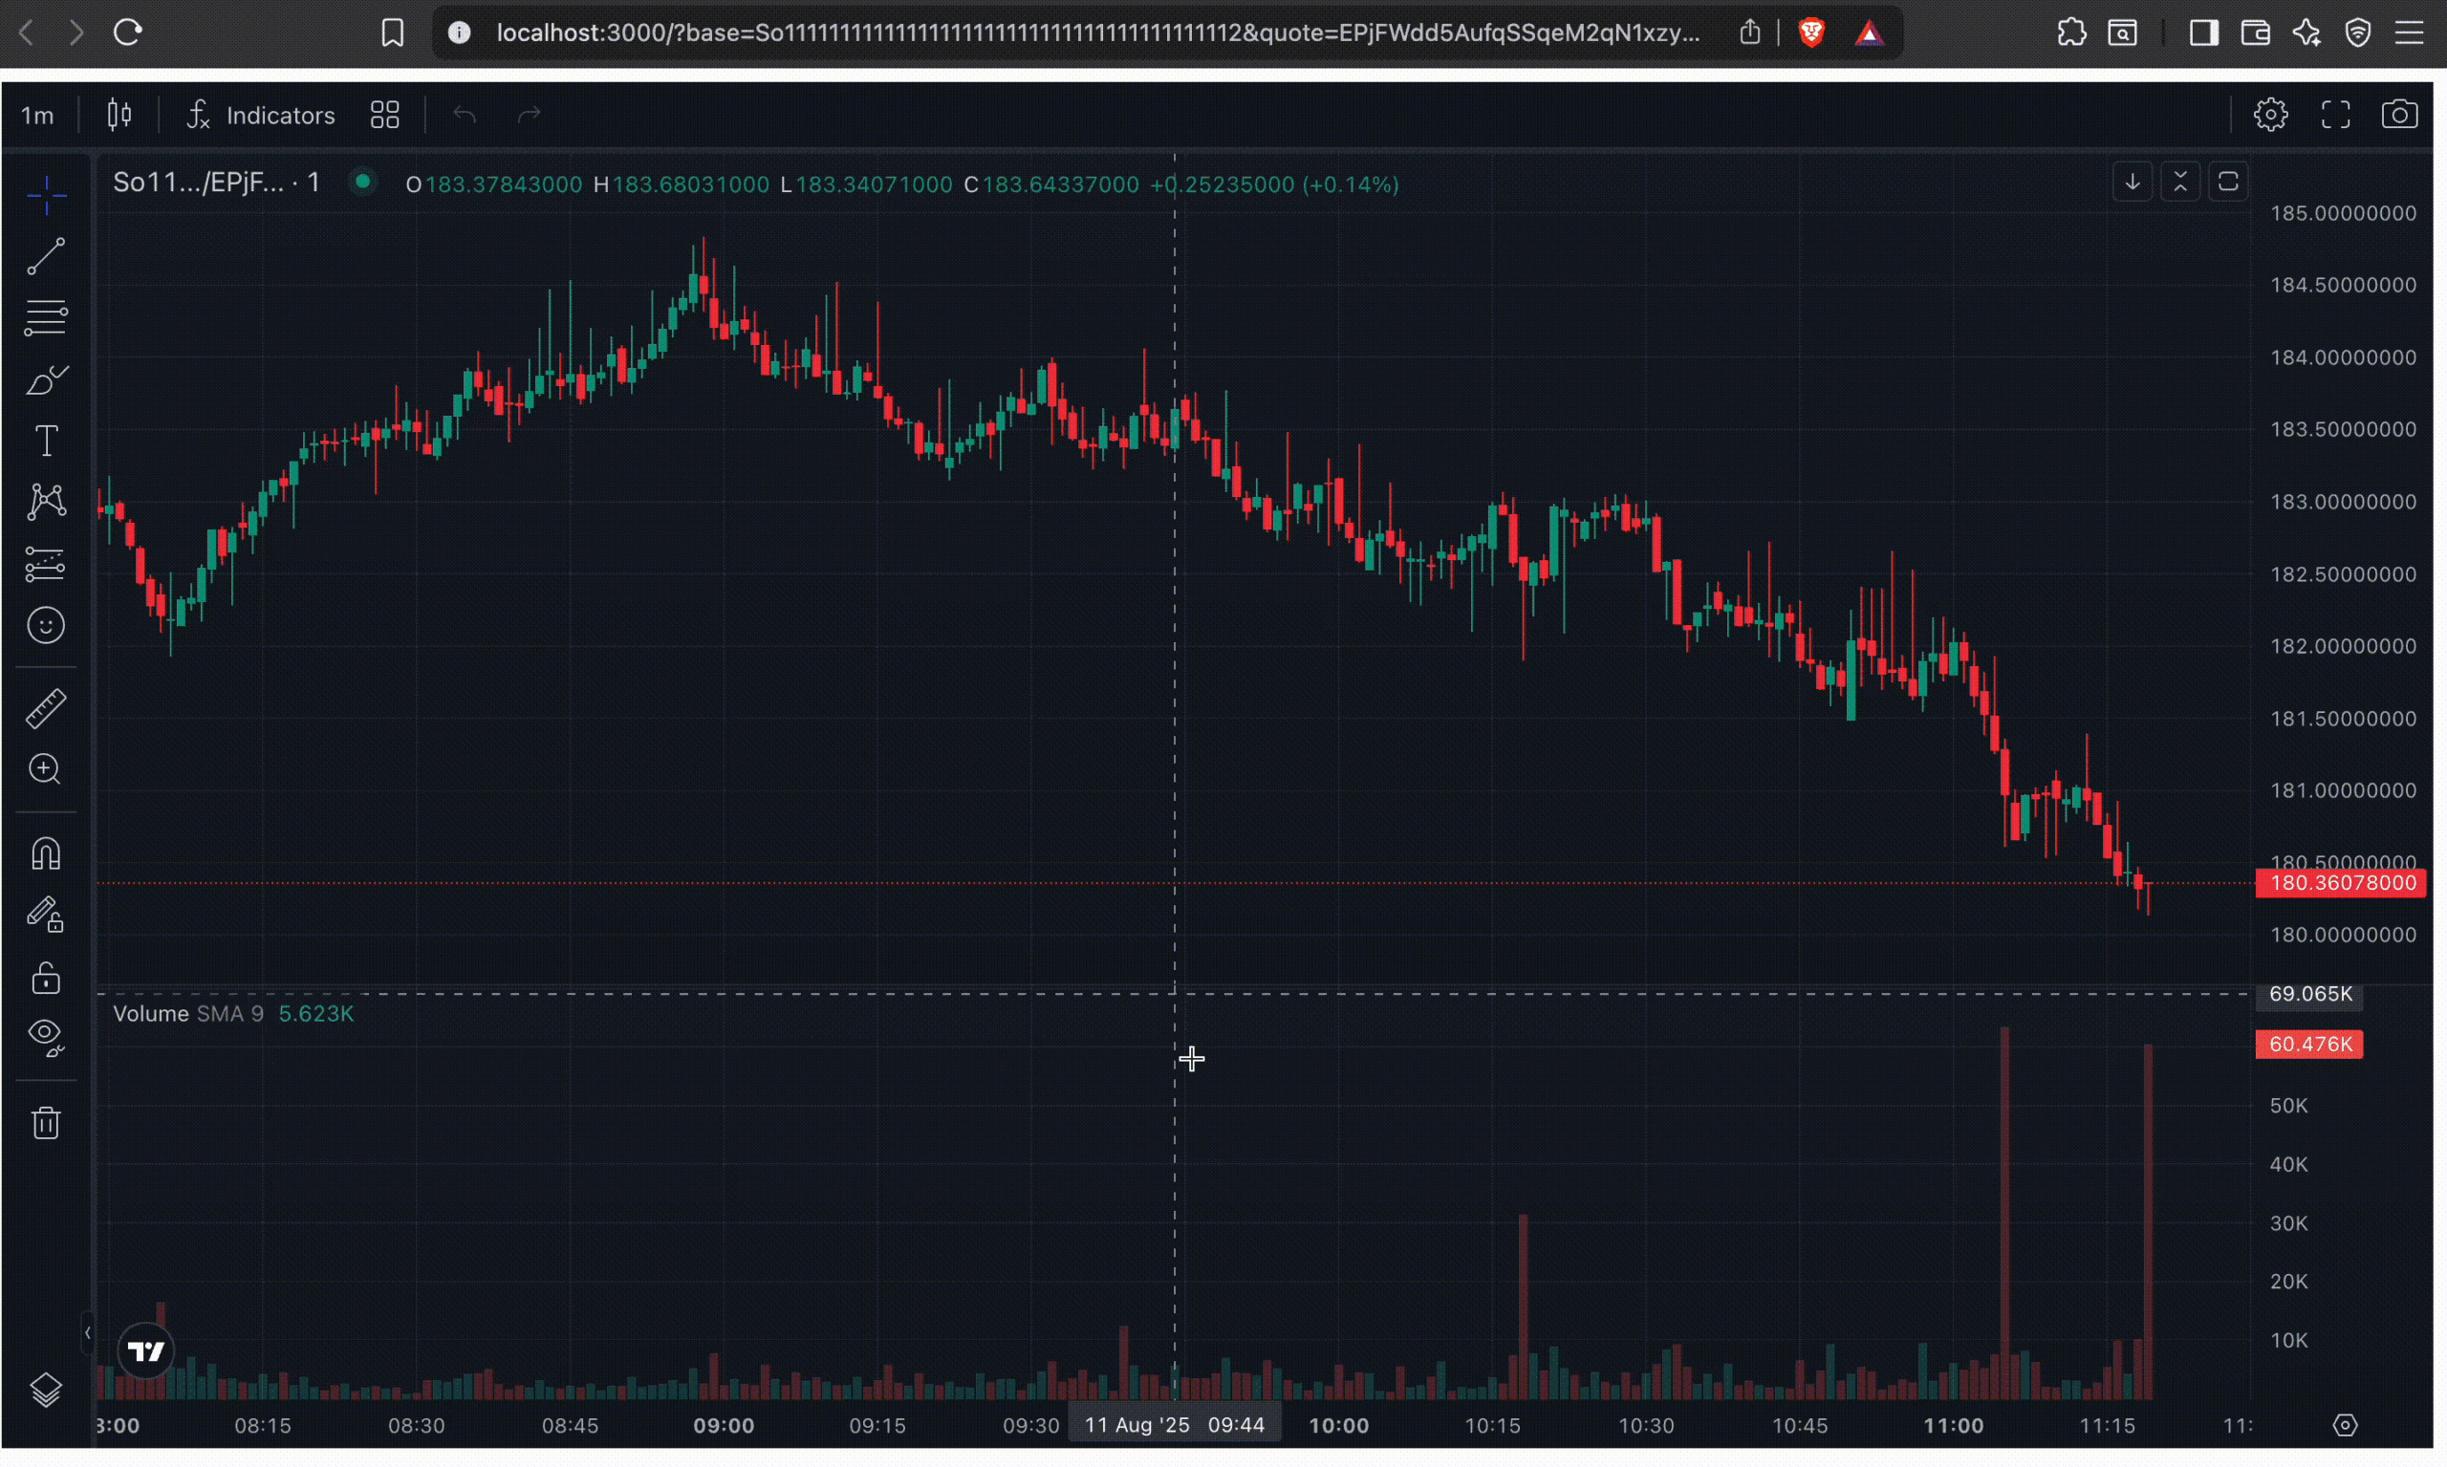Click the trash remove drawings icon
Screen dimensions: 2447x1467
tap(46, 1123)
